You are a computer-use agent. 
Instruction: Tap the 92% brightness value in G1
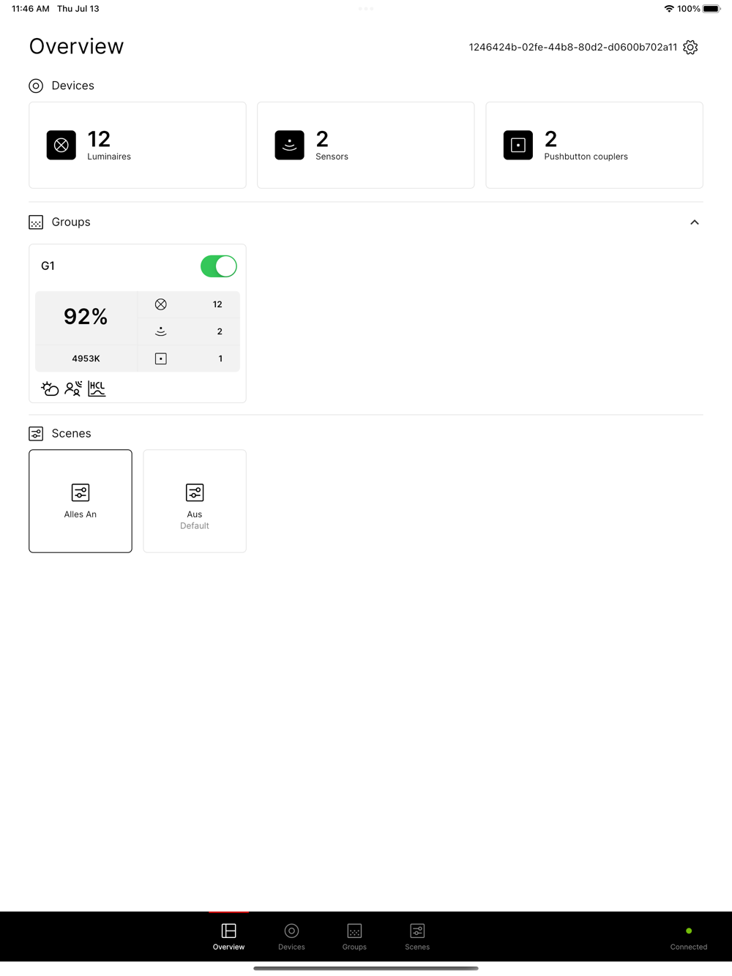(86, 317)
